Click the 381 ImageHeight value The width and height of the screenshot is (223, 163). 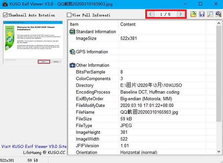pyautogui.click(x=124, y=132)
